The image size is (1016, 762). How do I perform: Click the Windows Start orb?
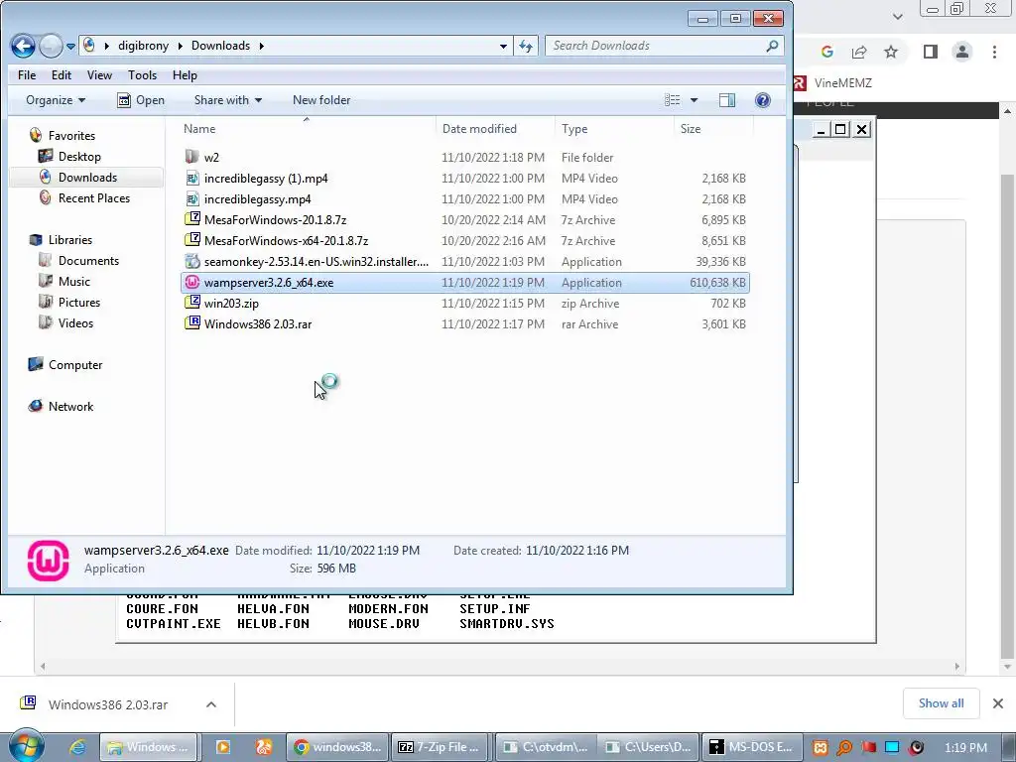click(25, 747)
